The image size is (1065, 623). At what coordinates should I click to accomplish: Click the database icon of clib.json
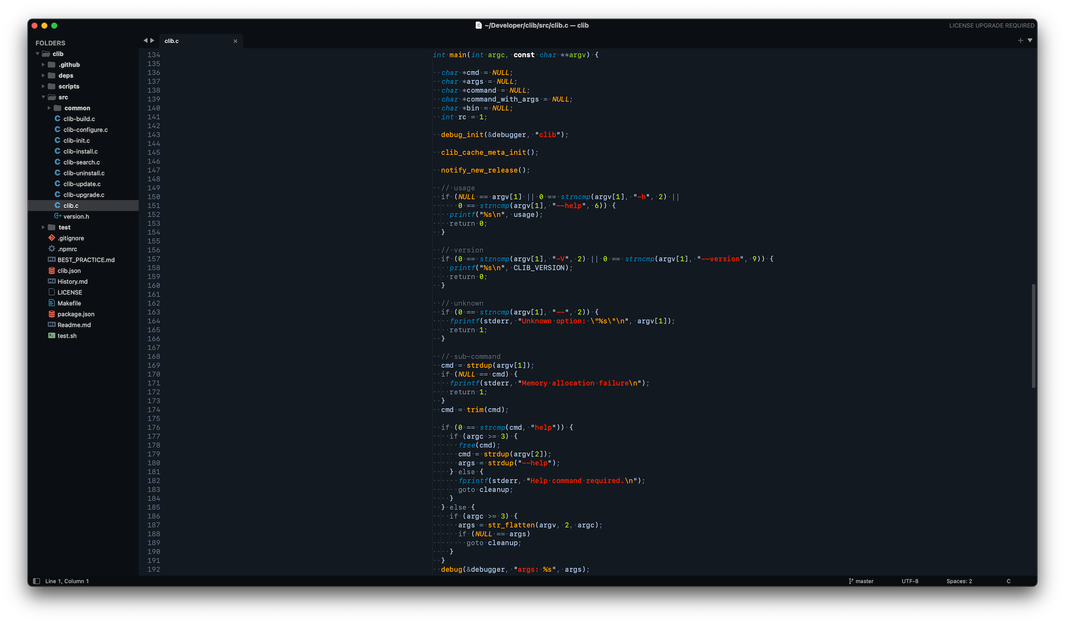point(52,271)
